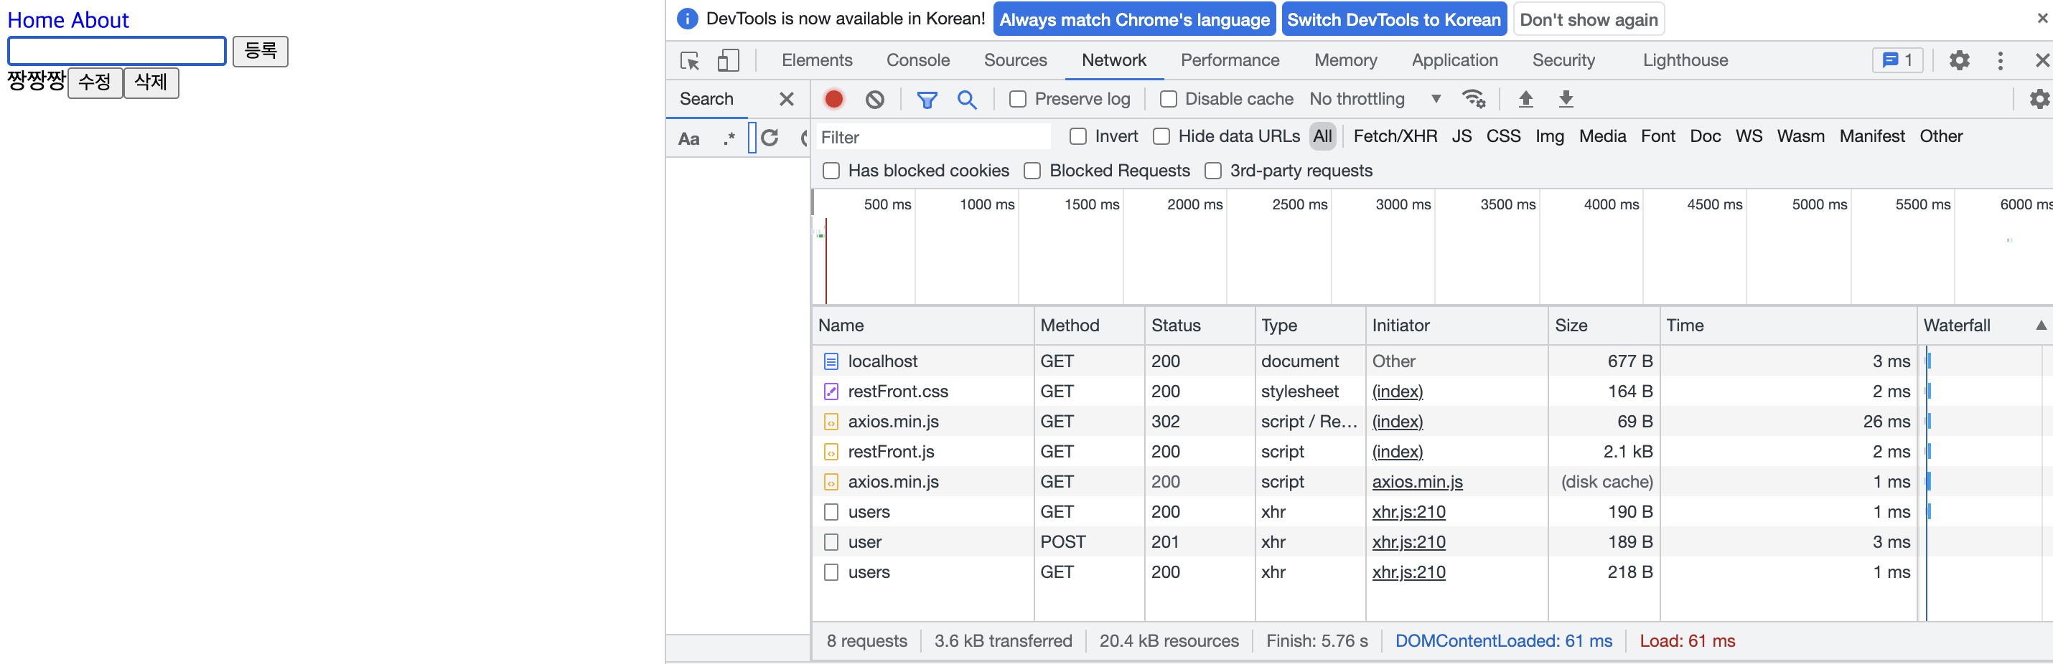
Task: Check Has blocked cookies checkbox
Action: [831, 171]
